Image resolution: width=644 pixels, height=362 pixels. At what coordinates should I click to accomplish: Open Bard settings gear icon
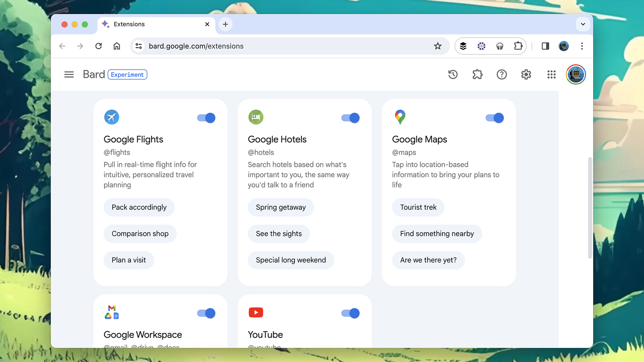(526, 75)
